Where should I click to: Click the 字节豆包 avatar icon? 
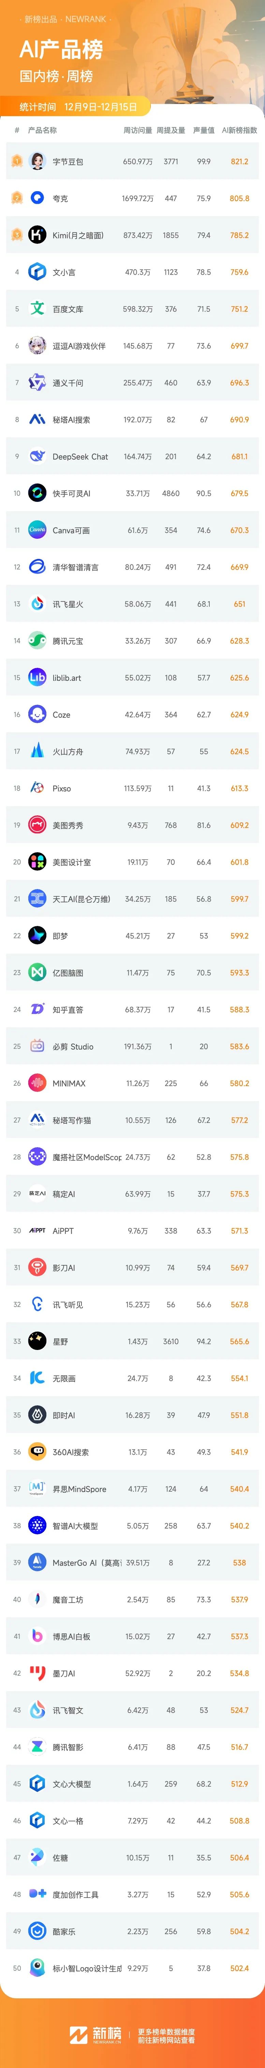(37, 161)
